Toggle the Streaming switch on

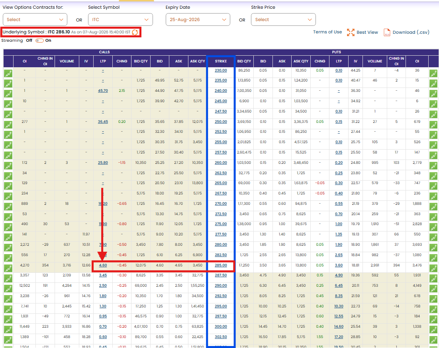39,41
